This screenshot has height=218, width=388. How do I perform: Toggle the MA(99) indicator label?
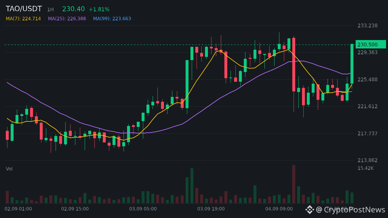pyautogui.click(x=112, y=19)
